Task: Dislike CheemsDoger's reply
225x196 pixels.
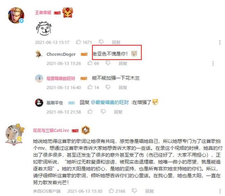Action: point(108,63)
